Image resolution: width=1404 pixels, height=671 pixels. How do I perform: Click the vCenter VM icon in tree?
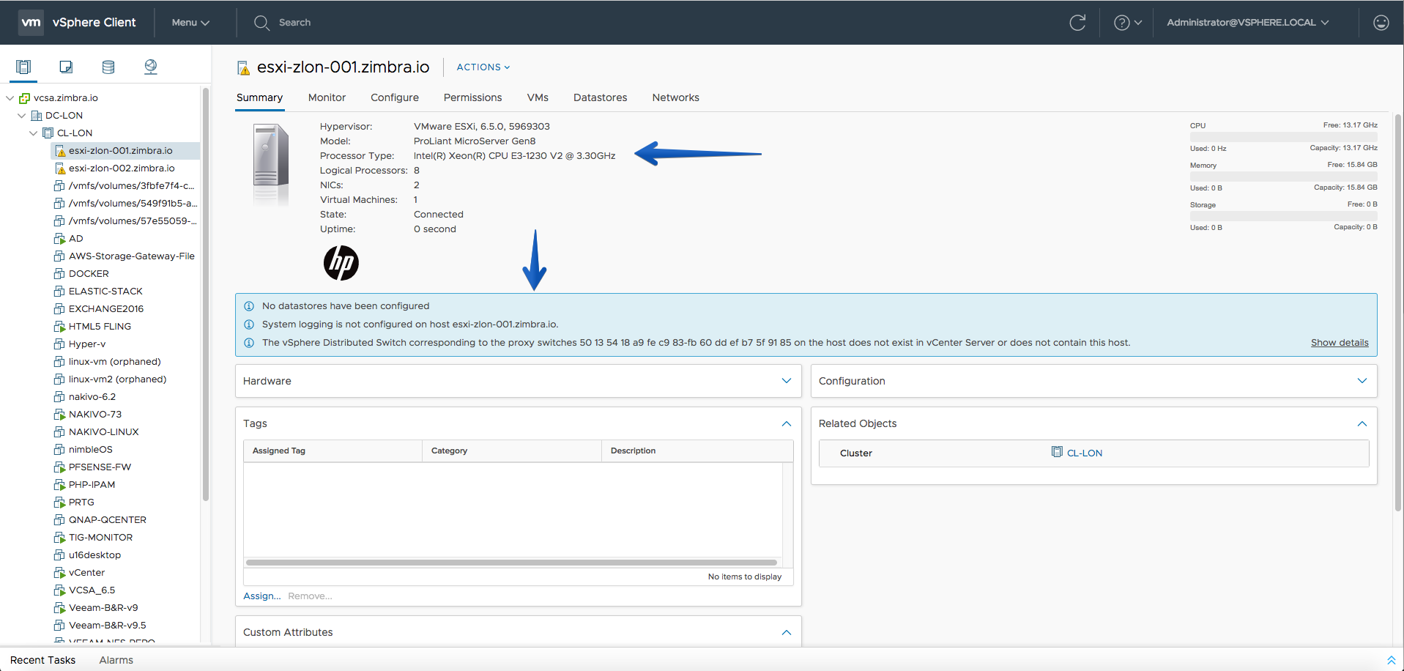59,573
